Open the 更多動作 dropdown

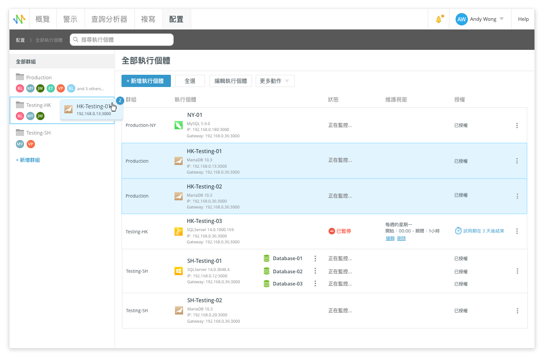275,81
